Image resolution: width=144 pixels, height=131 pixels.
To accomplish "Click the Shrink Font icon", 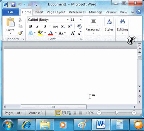I will point(80,33).
